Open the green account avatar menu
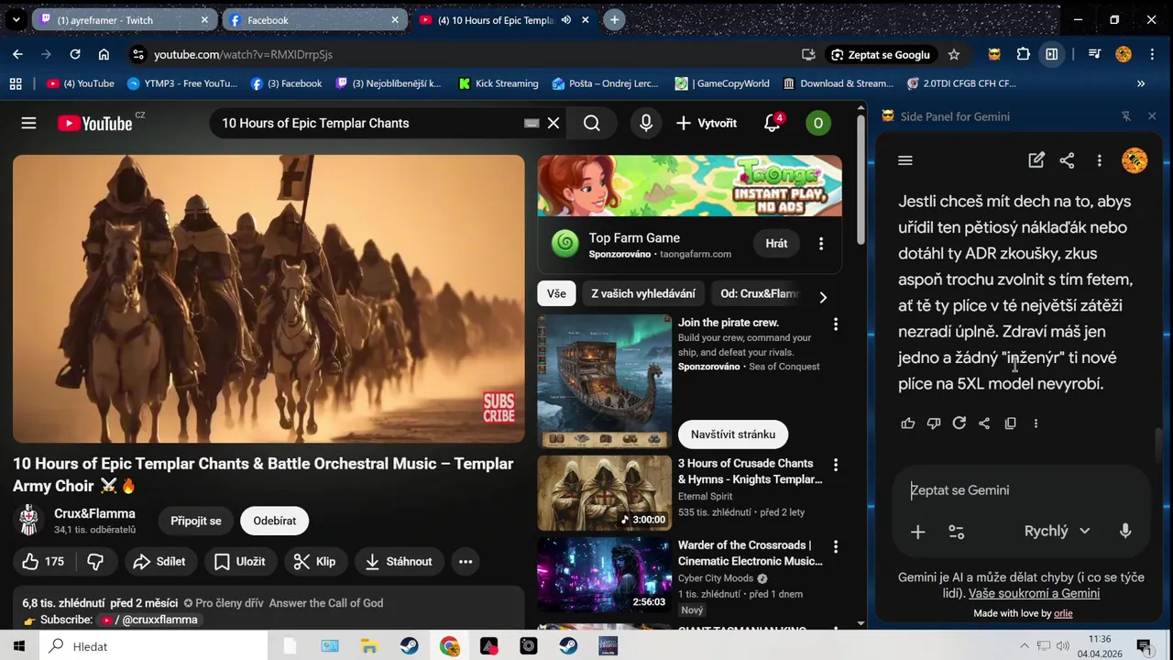1173x660 pixels. pos(817,123)
